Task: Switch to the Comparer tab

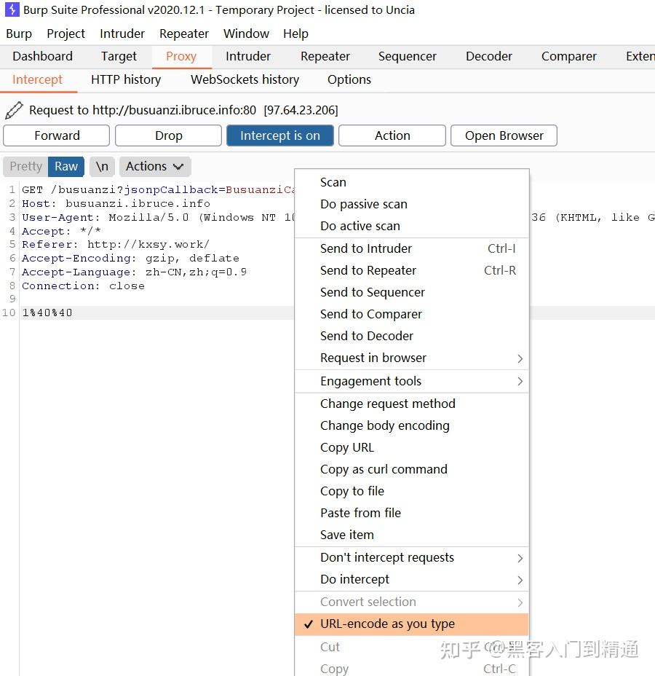Action: click(568, 56)
